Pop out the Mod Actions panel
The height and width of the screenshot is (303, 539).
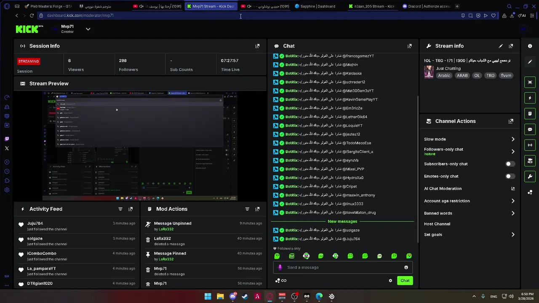pos(257,209)
